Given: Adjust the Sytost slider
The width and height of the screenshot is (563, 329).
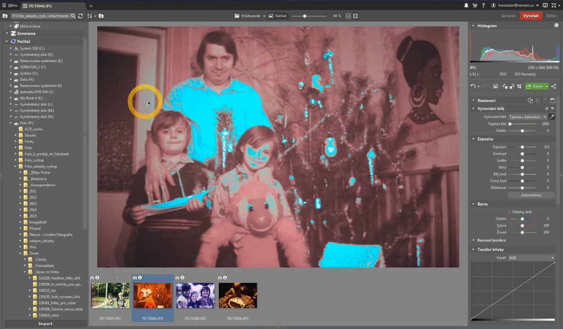Looking at the screenshot, I should pos(523,225).
